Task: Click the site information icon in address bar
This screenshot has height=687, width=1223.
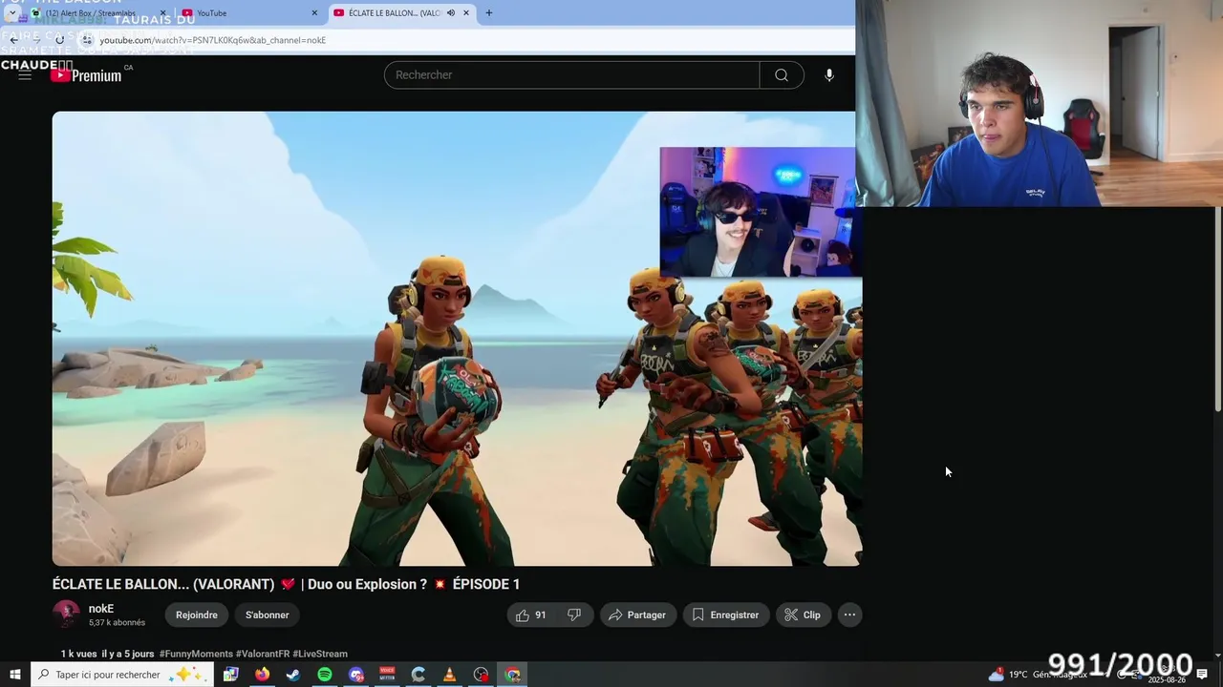Action: (87, 40)
